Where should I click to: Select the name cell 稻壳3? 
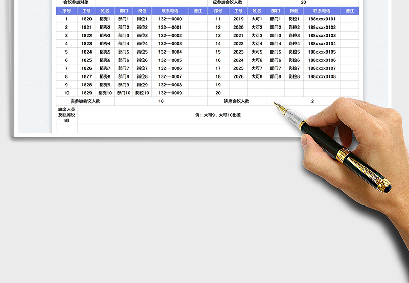pos(105,36)
